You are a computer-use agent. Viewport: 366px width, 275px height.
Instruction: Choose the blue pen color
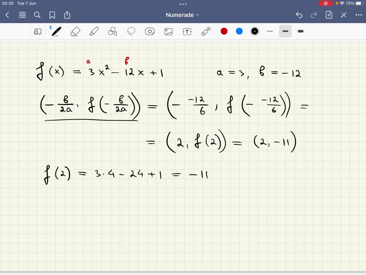(239, 32)
